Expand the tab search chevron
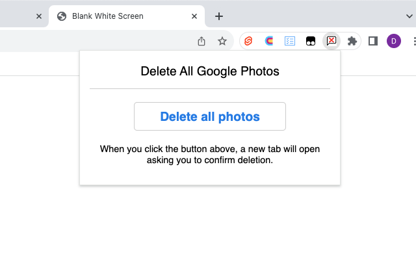 pyautogui.click(x=409, y=16)
